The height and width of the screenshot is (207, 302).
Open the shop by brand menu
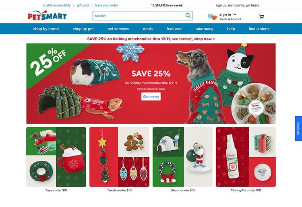46,29
